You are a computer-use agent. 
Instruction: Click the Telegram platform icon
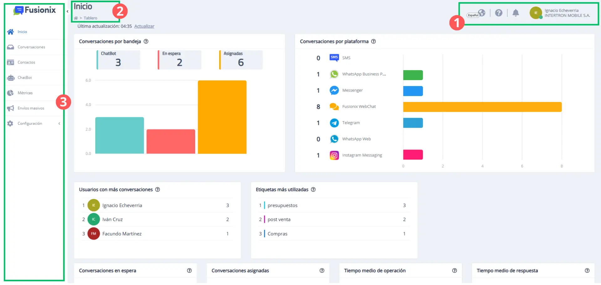(334, 123)
